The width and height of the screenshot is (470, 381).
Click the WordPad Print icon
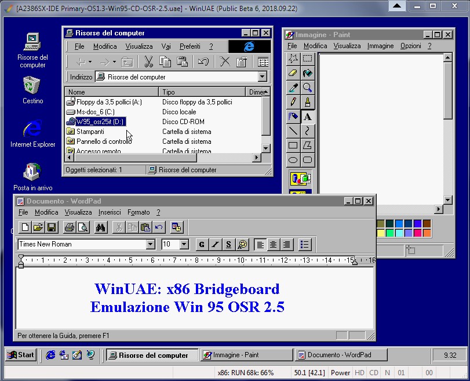pyautogui.click(x=69, y=227)
